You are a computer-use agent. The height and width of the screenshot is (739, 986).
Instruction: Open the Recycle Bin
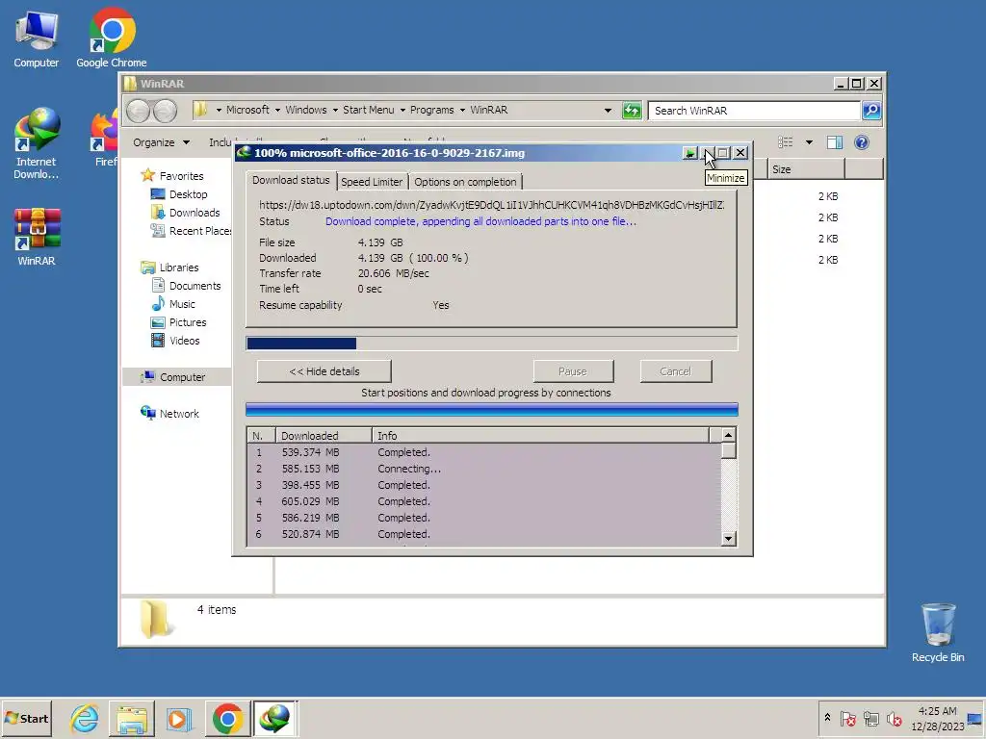938,633
